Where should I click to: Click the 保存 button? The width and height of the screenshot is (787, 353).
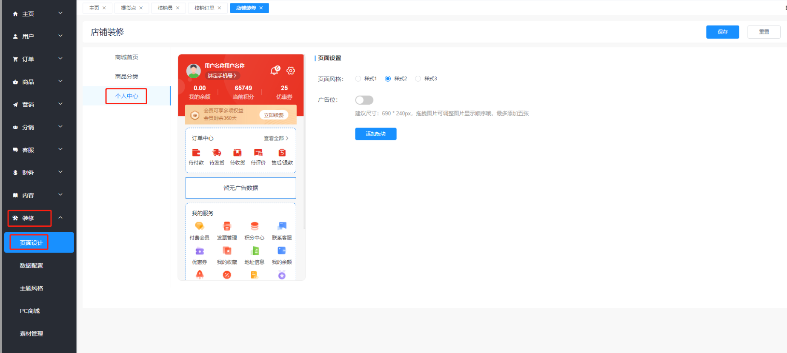[722, 32]
